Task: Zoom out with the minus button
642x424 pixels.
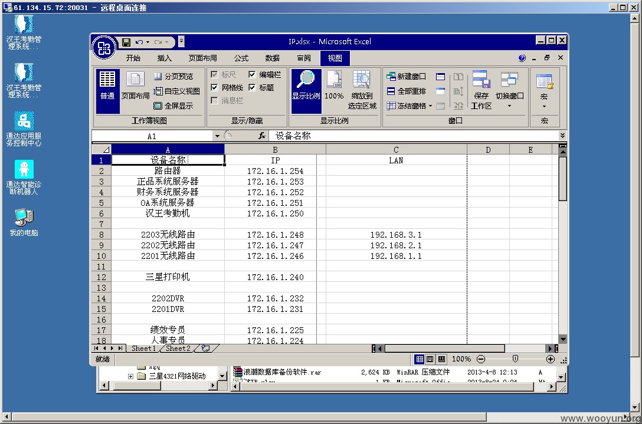Action: click(x=481, y=359)
